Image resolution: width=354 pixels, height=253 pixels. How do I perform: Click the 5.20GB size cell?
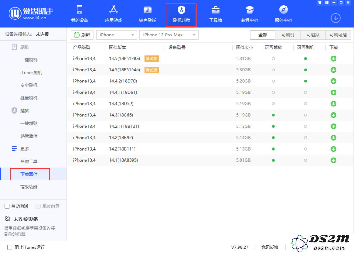(243, 81)
